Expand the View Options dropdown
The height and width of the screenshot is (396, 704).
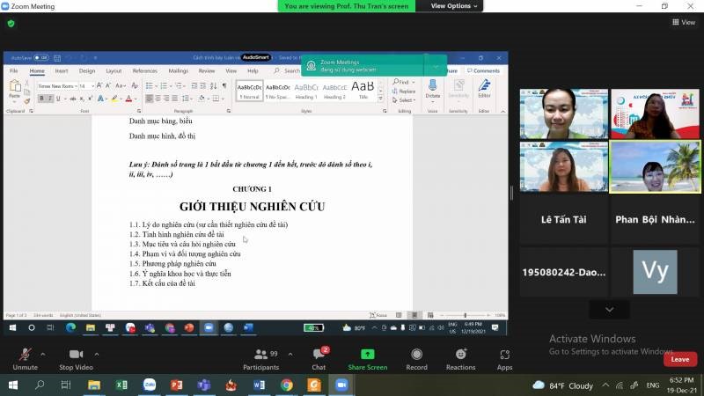(x=455, y=6)
